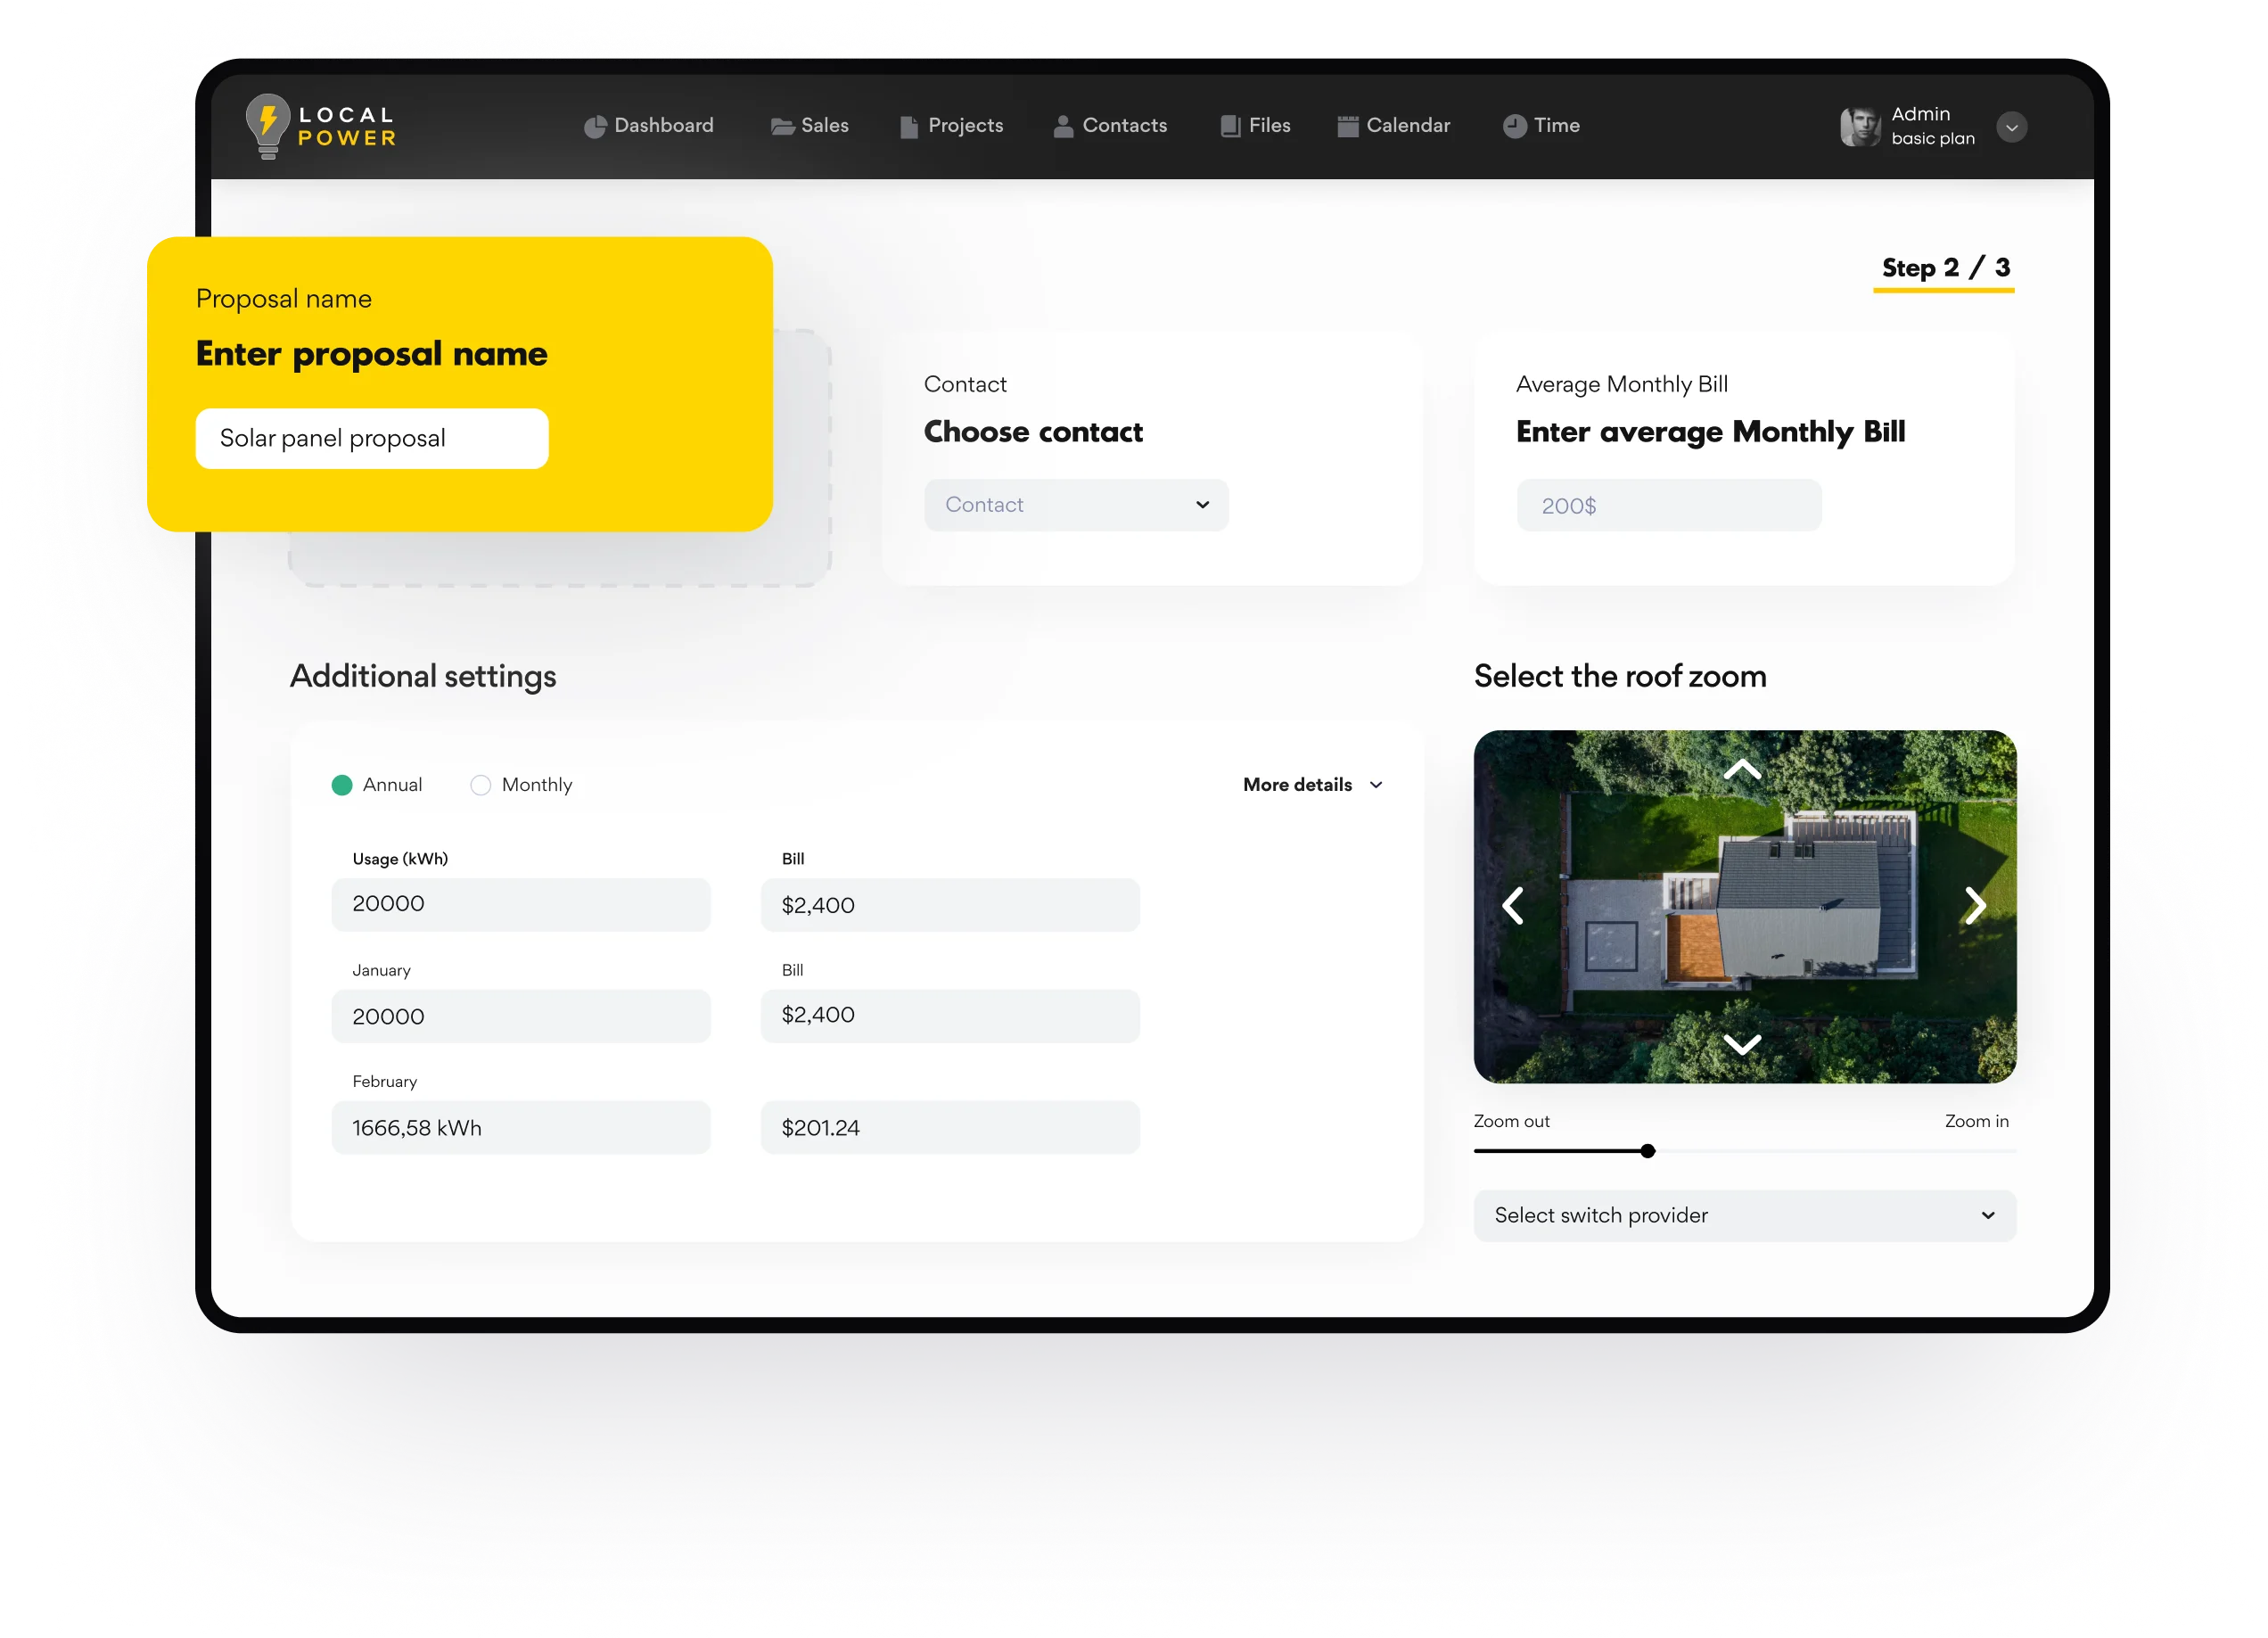This screenshot has height=1638, width=2268.
Task: Pan roof image down with arrow
Action: tap(1742, 1044)
